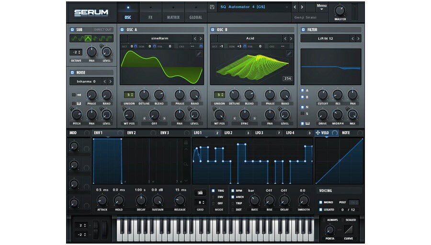
Task: Toggle the FILTER enable switch
Action: (x=303, y=30)
